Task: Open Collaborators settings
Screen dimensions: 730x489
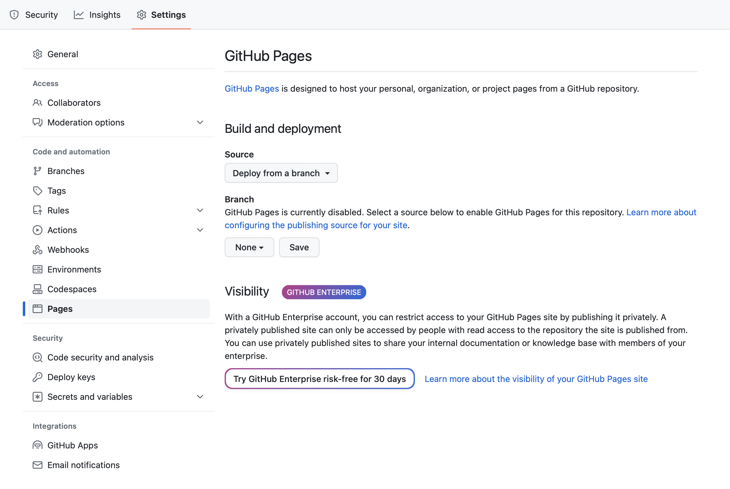Action: 118,103
